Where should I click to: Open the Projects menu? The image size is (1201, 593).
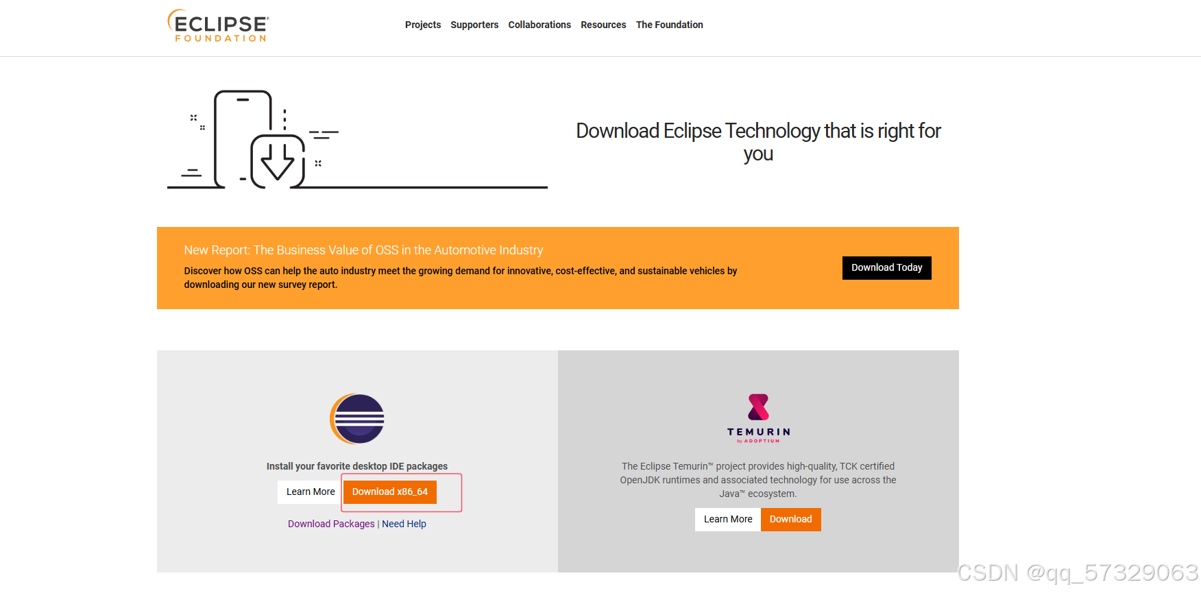coord(423,25)
